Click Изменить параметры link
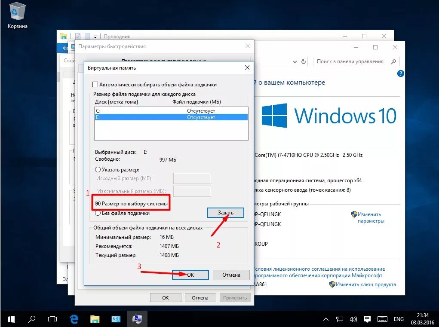The height and width of the screenshot is (327, 439). (x=371, y=217)
